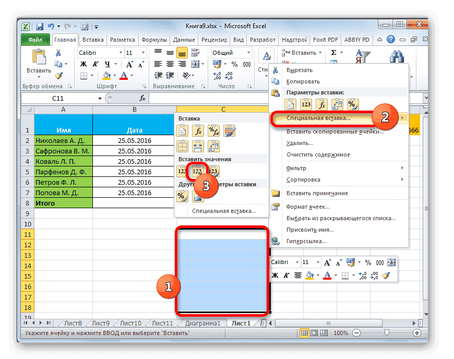Open the font color red swatch dropdown

pyautogui.click(x=131, y=75)
